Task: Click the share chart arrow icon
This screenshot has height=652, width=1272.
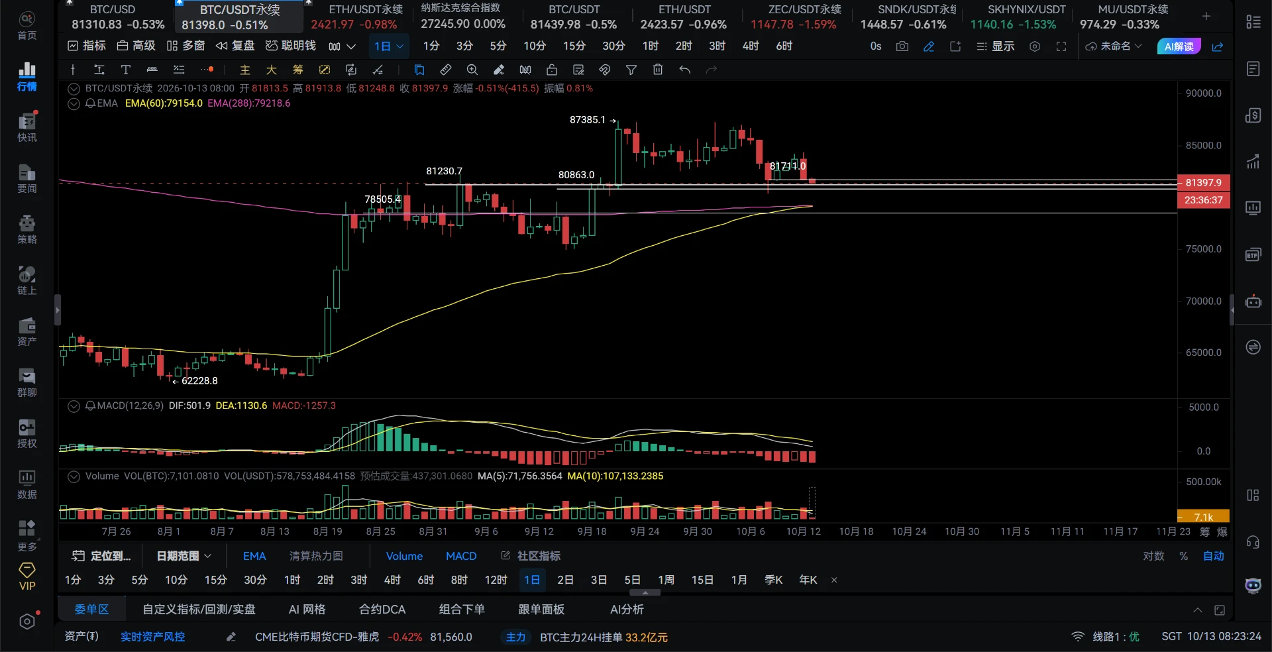Action: (x=1218, y=46)
